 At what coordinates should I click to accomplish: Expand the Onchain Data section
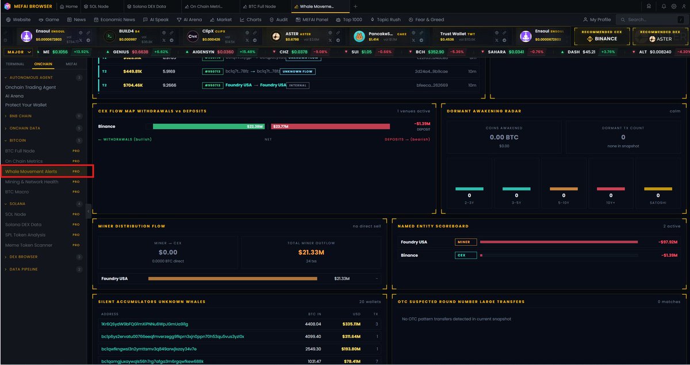pyautogui.click(x=44, y=128)
